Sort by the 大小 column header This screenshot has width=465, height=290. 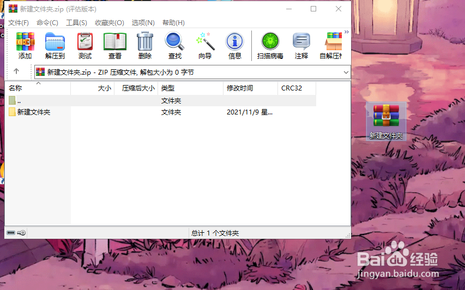(93, 88)
